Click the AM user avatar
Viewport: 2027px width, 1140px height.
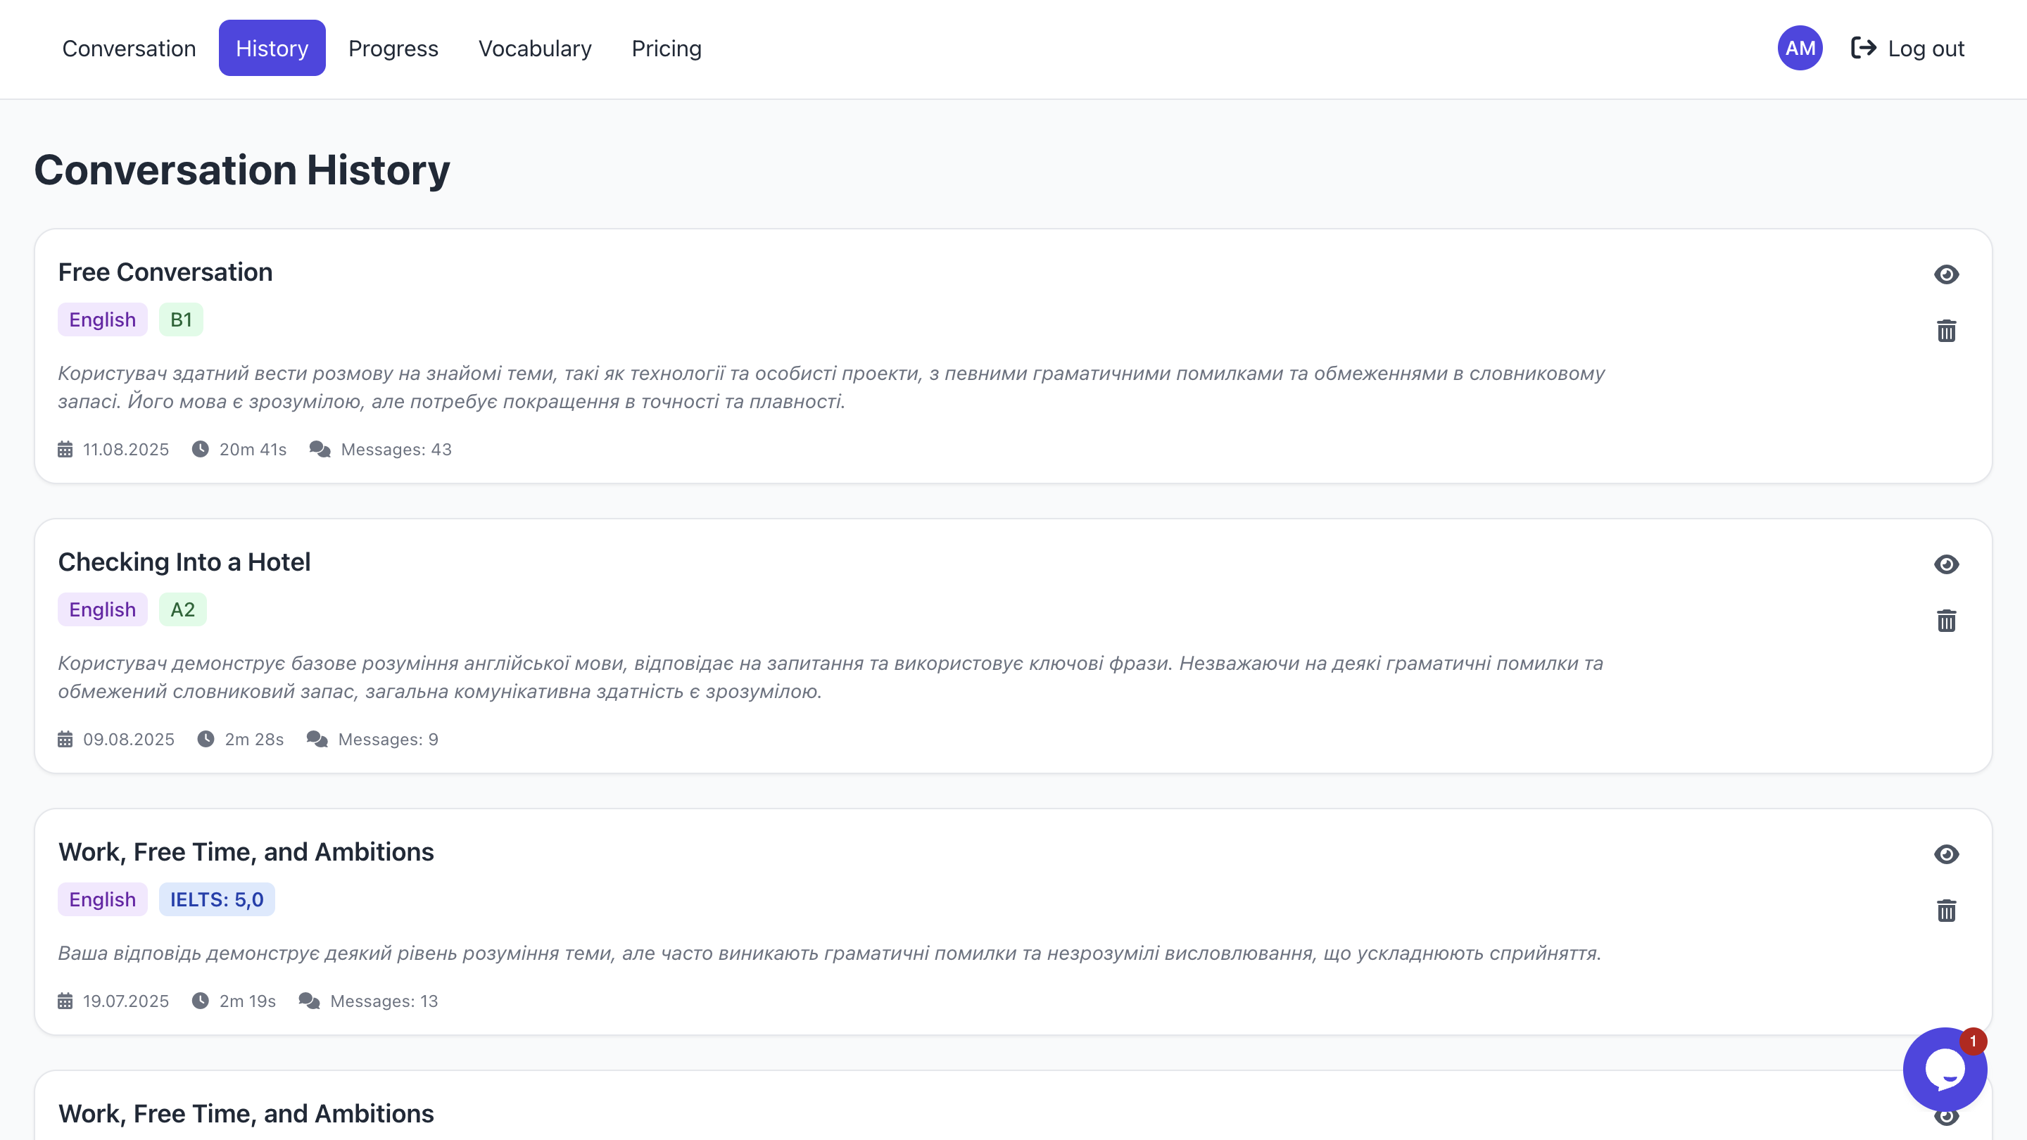[x=1800, y=48]
